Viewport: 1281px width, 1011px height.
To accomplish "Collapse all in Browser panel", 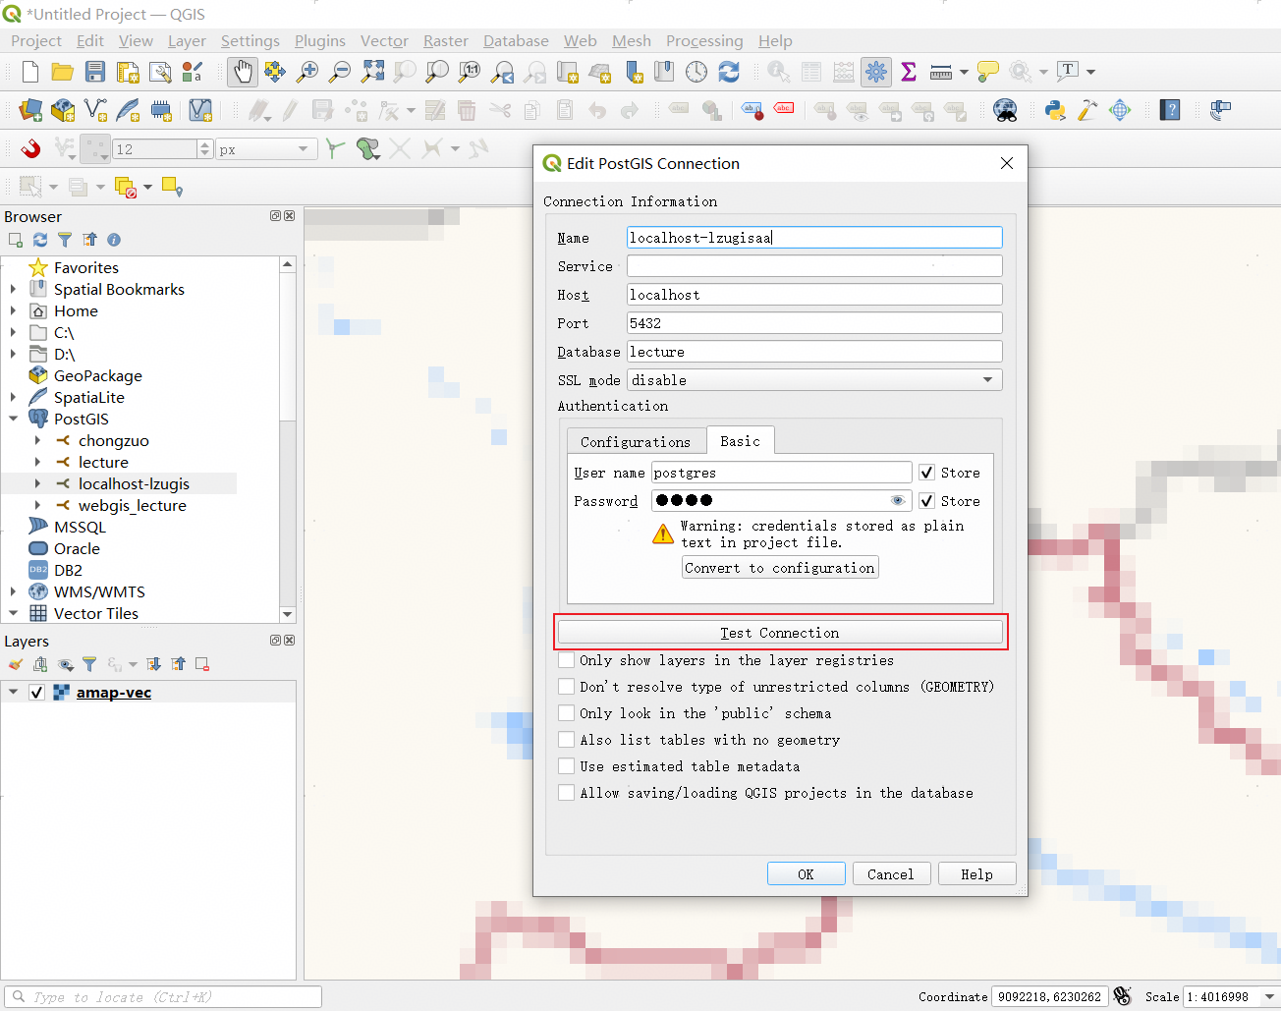I will 89,240.
